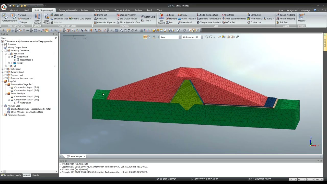
Task: Launch the Stage Wizard
Action: (x=46, y=19)
